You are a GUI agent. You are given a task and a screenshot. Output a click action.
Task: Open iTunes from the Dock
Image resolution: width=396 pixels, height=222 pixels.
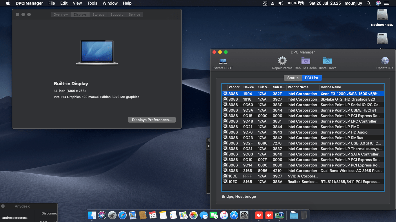point(224,215)
